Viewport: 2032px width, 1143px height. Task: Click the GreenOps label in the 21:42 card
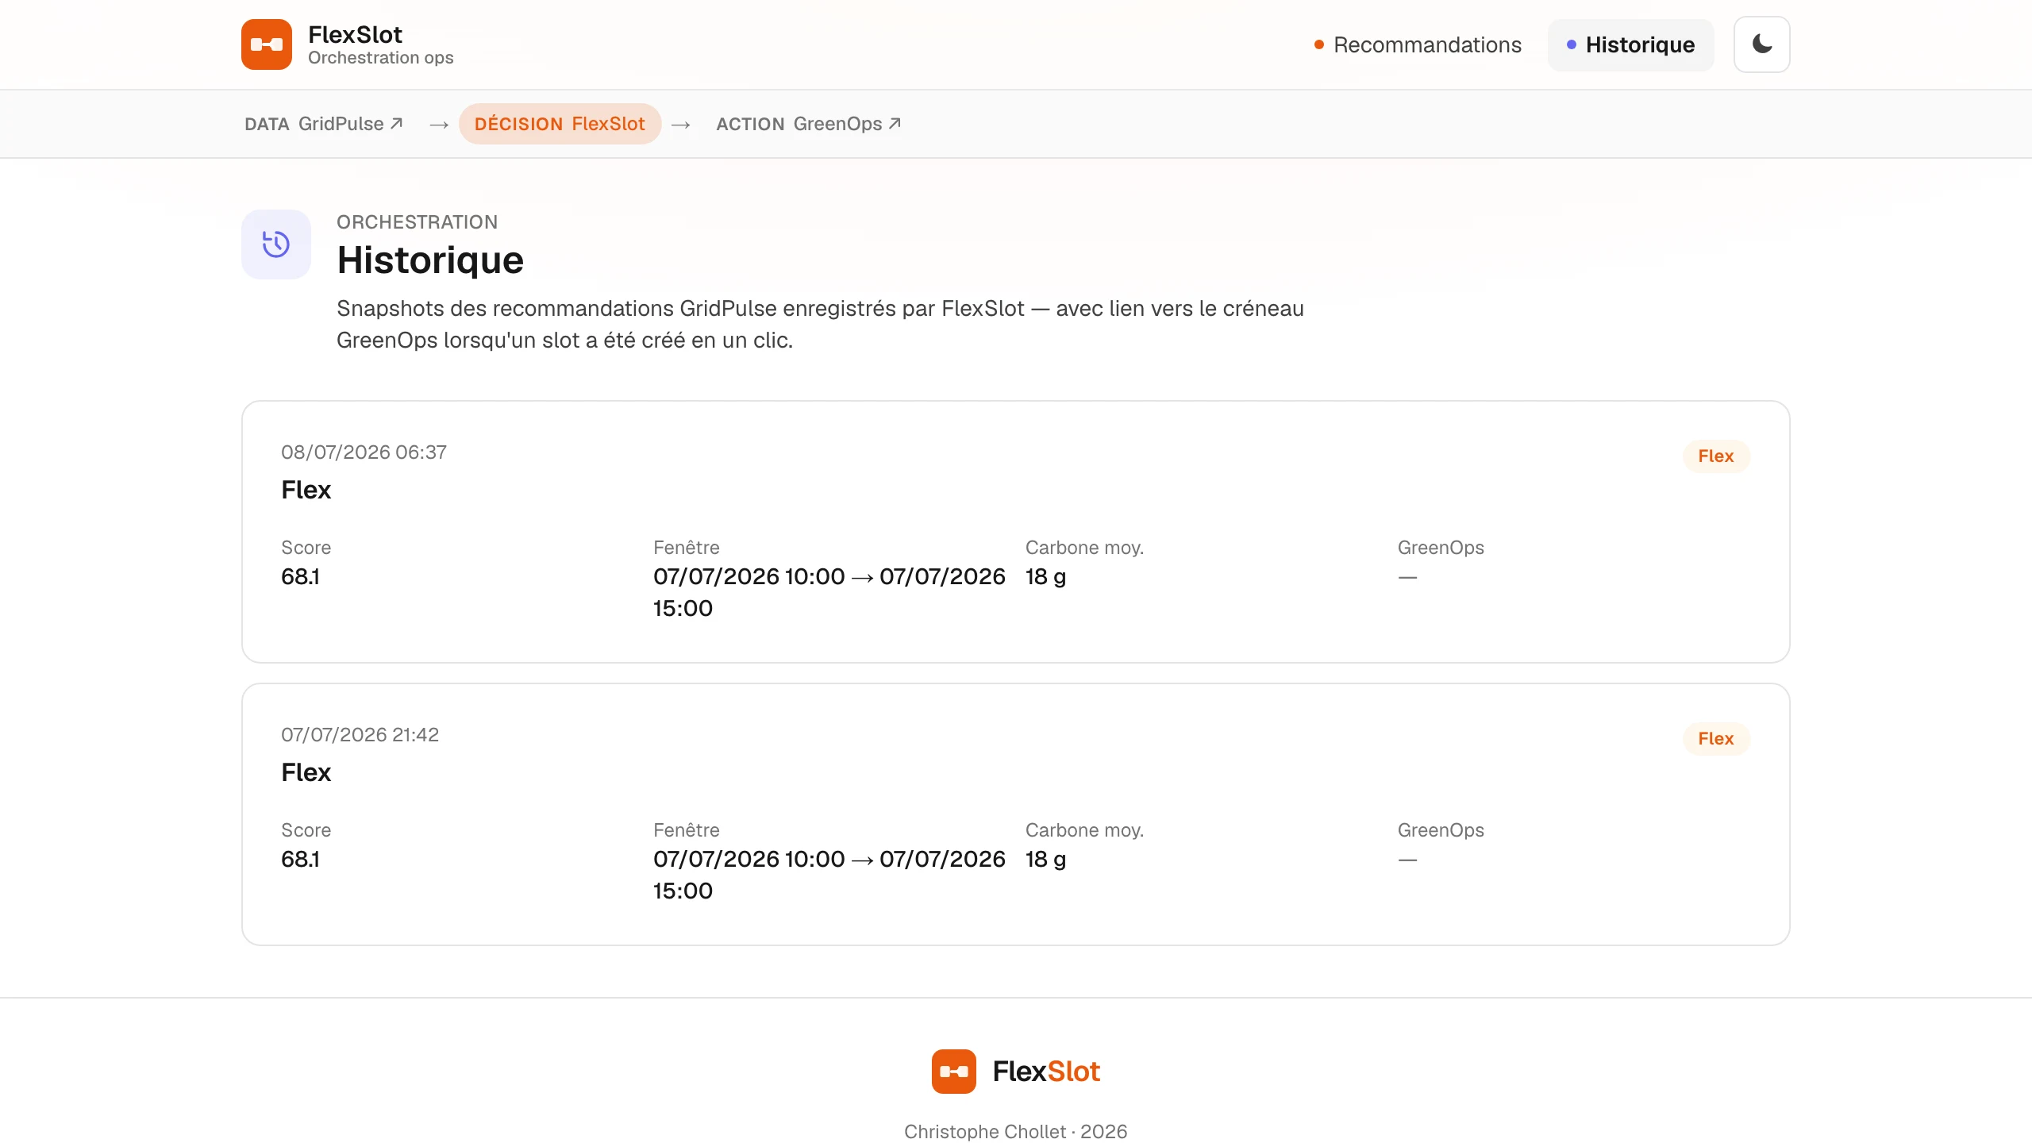1441,830
